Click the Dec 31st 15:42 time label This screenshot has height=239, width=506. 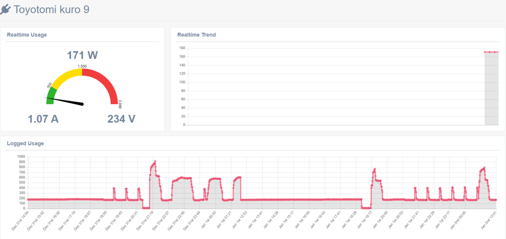tap(36, 220)
